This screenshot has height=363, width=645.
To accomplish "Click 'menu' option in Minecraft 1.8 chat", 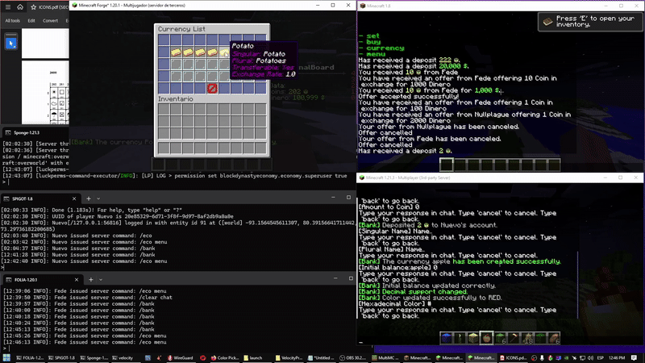I will [376, 54].
